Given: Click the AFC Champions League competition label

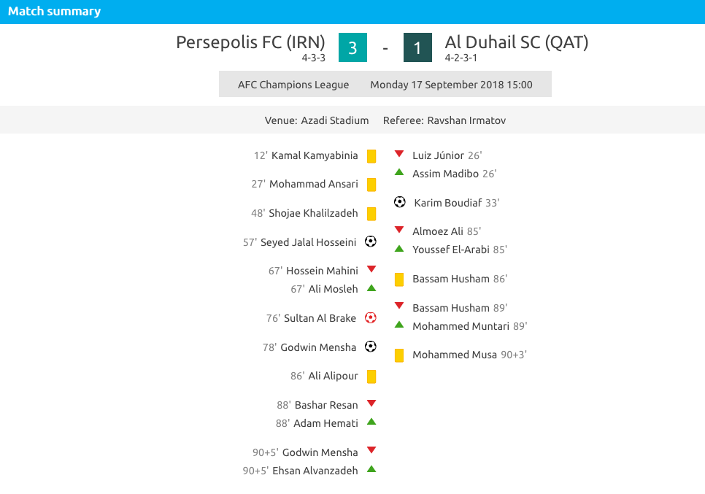Looking at the screenshot, I should (x=293, y=85).
